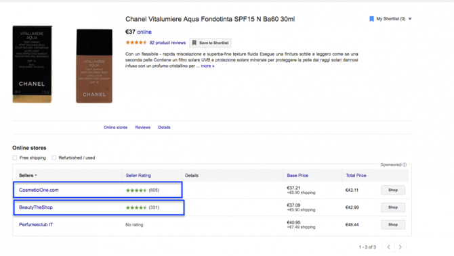Screen dimensions: 454x256
Task: Sort by Total Price column
Action: point(356,176)
